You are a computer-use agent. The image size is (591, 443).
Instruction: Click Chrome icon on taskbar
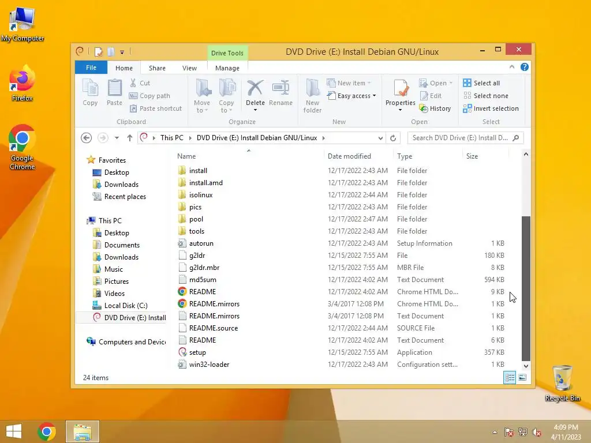47,431
